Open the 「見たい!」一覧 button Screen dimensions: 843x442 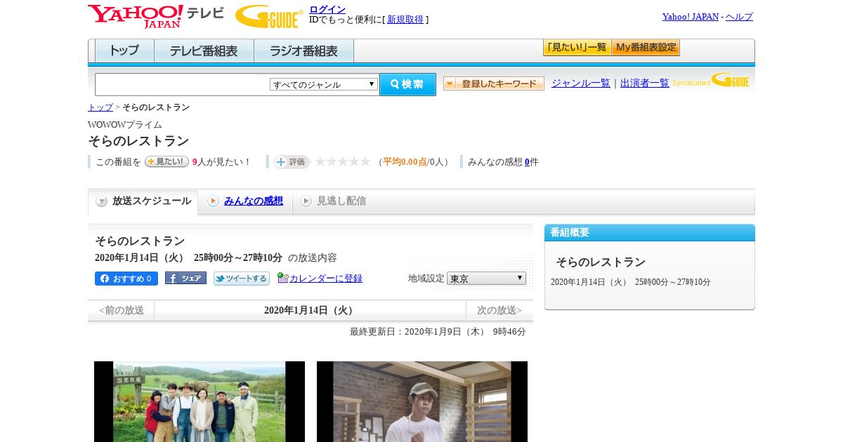[577, 48]
